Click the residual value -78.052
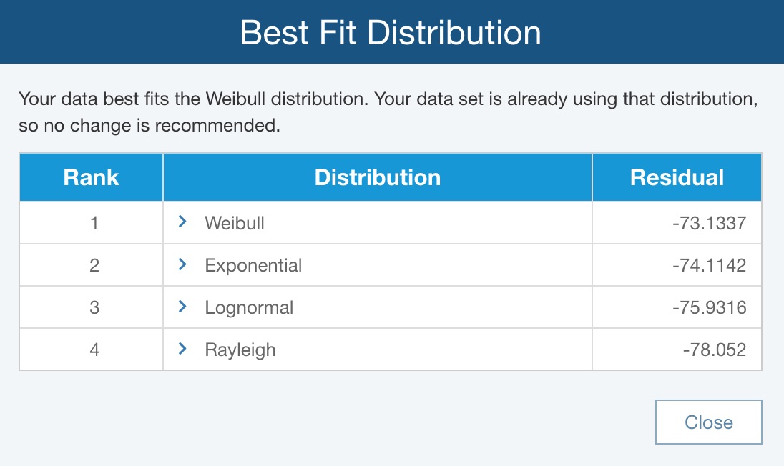Screen dimensions: 784x466 tap(714, 350)
